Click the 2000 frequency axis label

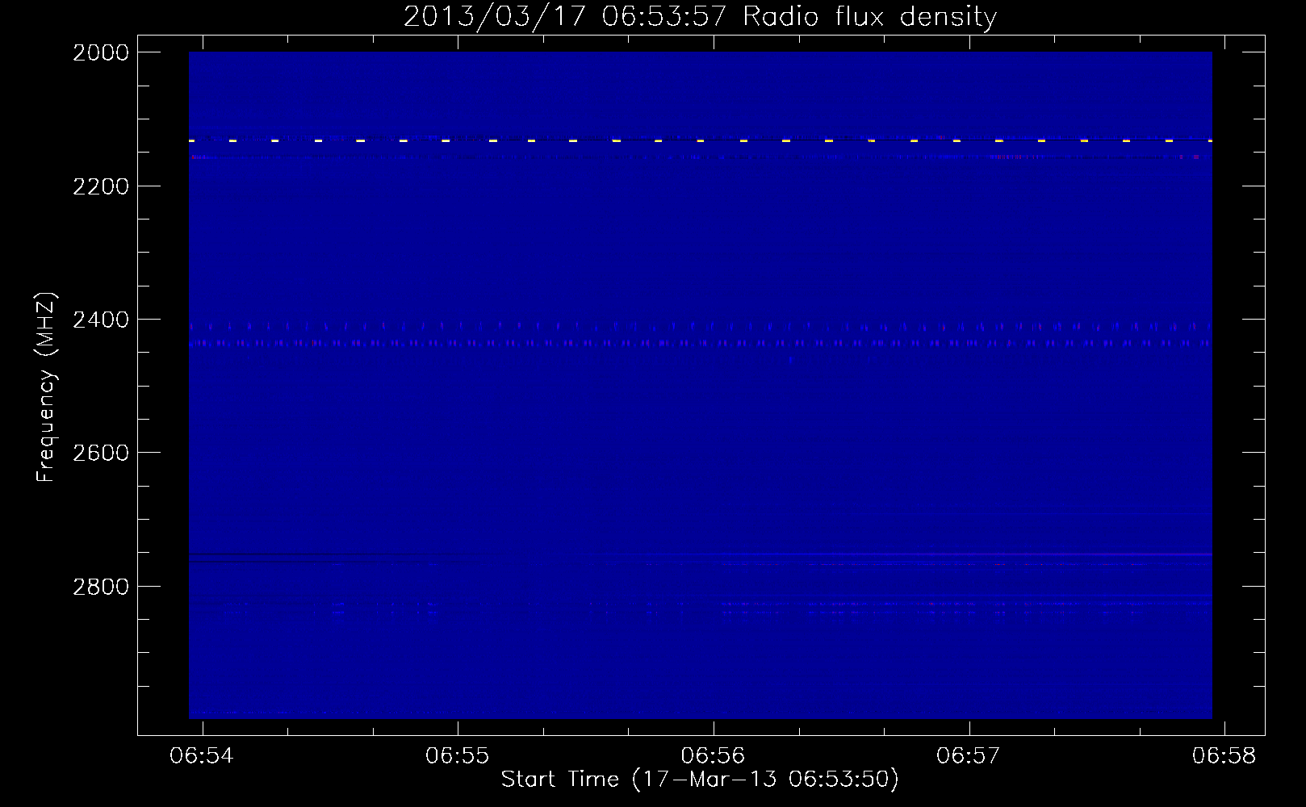click(101, 52)
